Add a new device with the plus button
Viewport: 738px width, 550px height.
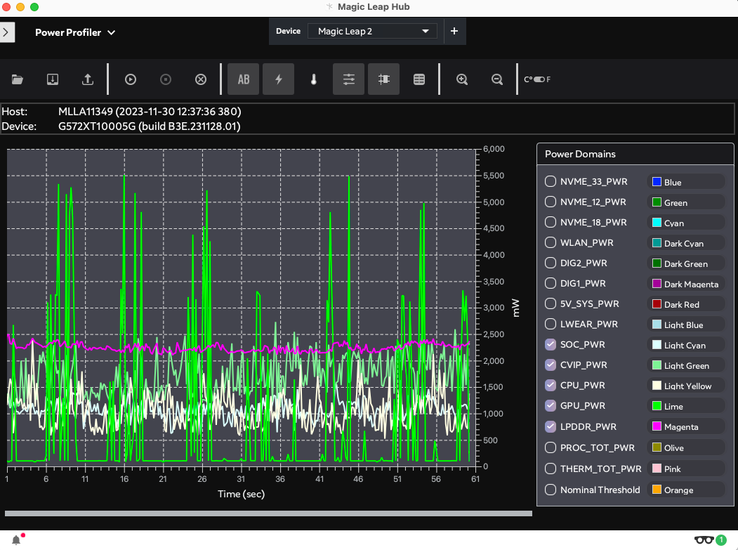454,31
